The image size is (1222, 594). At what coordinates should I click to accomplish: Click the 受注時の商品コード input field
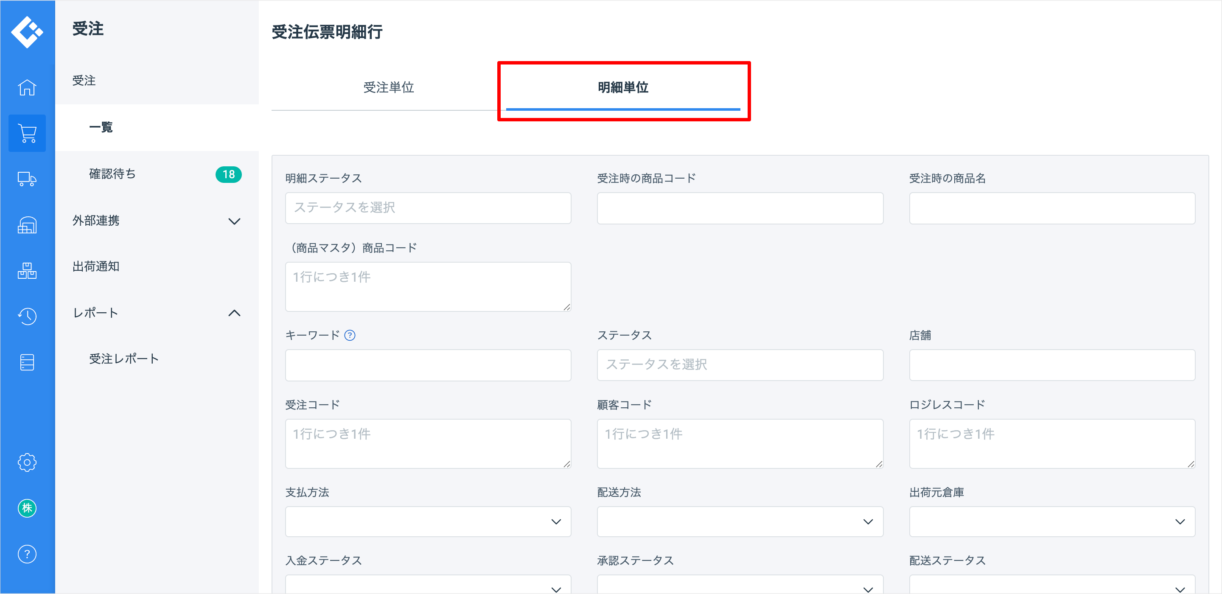click(740, 208)
